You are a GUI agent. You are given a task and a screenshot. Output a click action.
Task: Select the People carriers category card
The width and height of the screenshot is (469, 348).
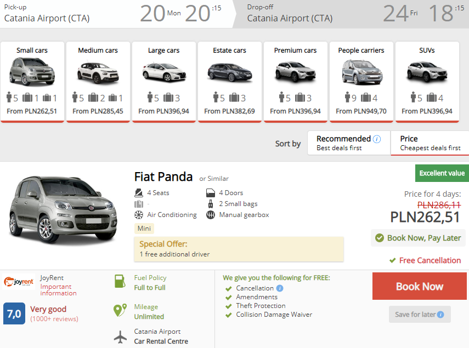pos(361,82)
